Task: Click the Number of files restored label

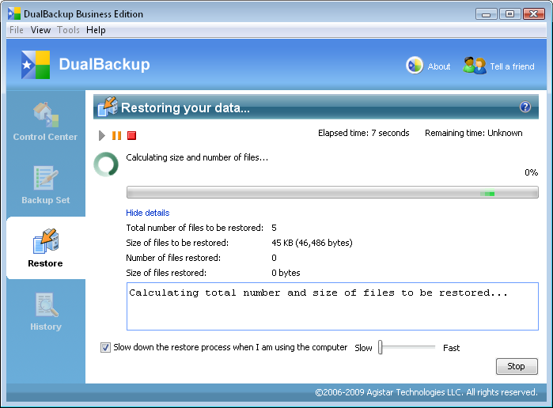Action: [173, 258]
